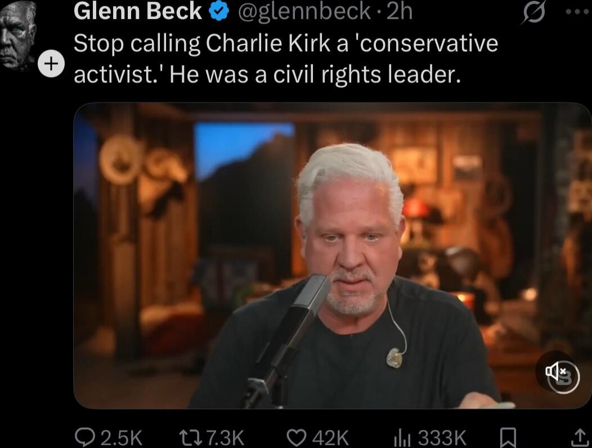Viewport: 592px width, 448px height.
Task: Click the 2.5K replies count
Action: (122, 437)
